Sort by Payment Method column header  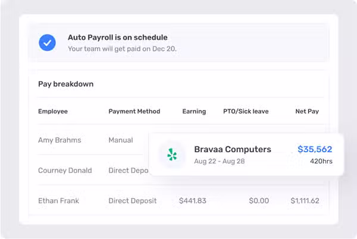click(x=134, y=111)
